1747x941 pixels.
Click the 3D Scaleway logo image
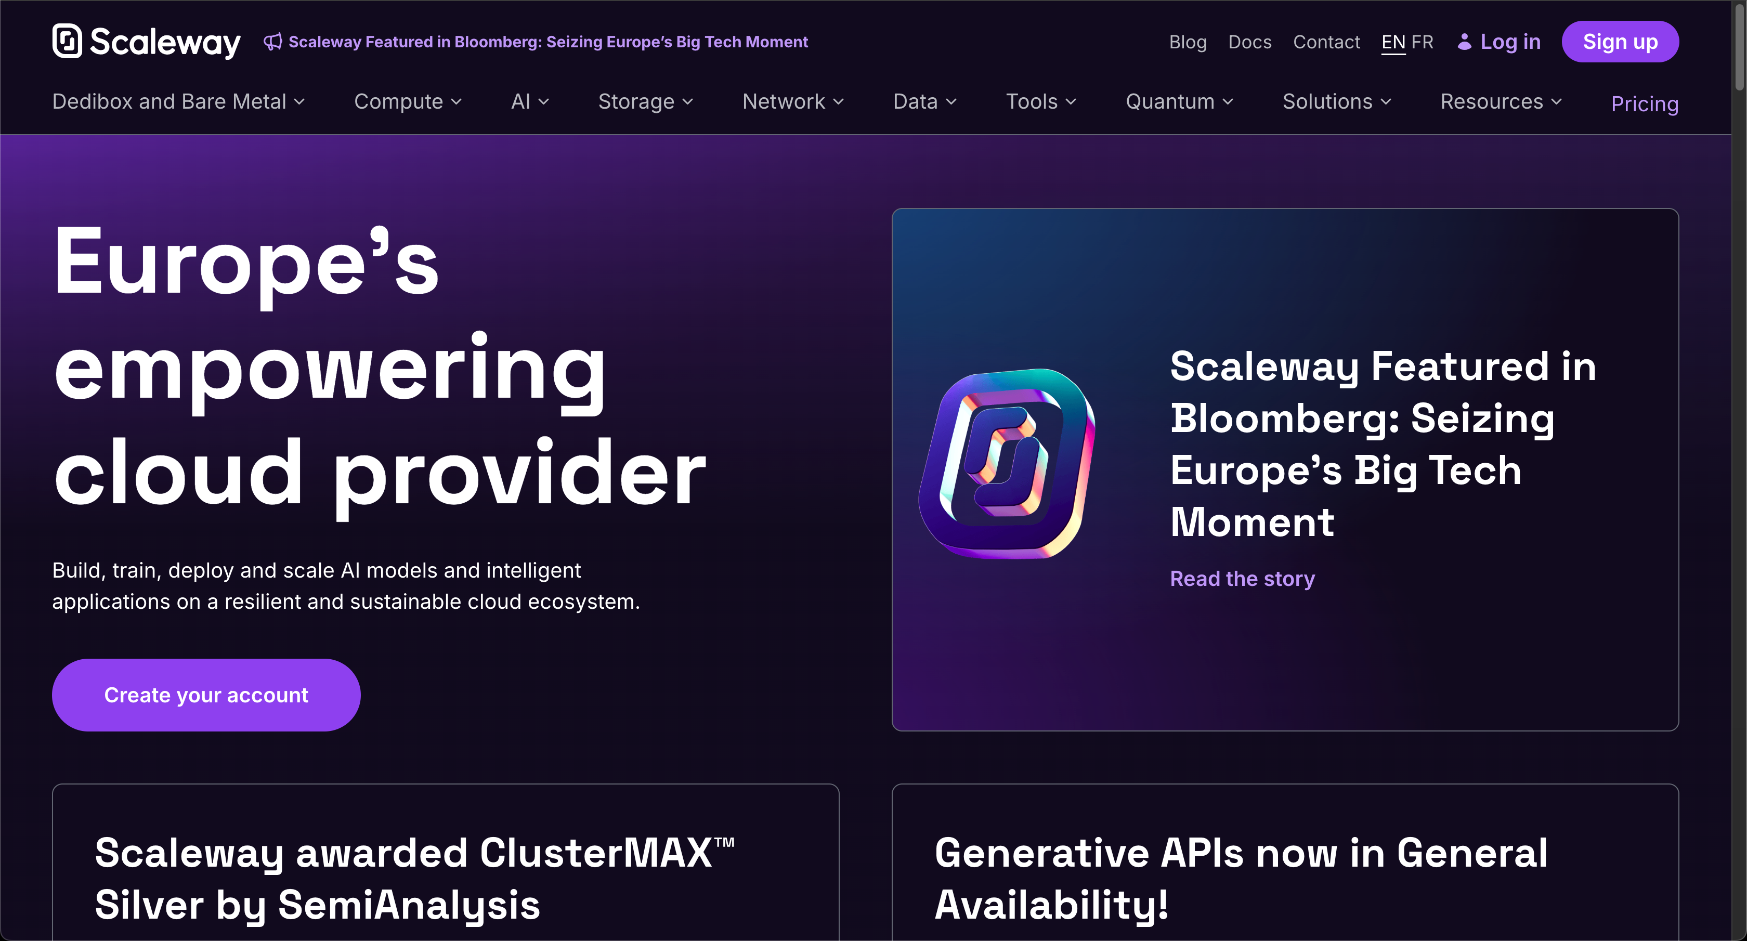coord(1007,464)
